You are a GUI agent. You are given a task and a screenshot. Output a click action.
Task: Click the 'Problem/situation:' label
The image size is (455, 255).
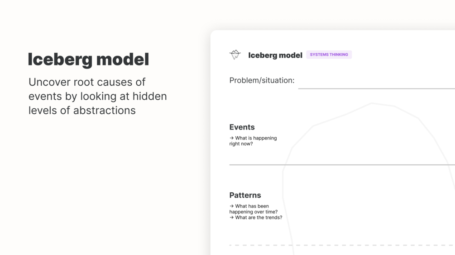point(262,80)
